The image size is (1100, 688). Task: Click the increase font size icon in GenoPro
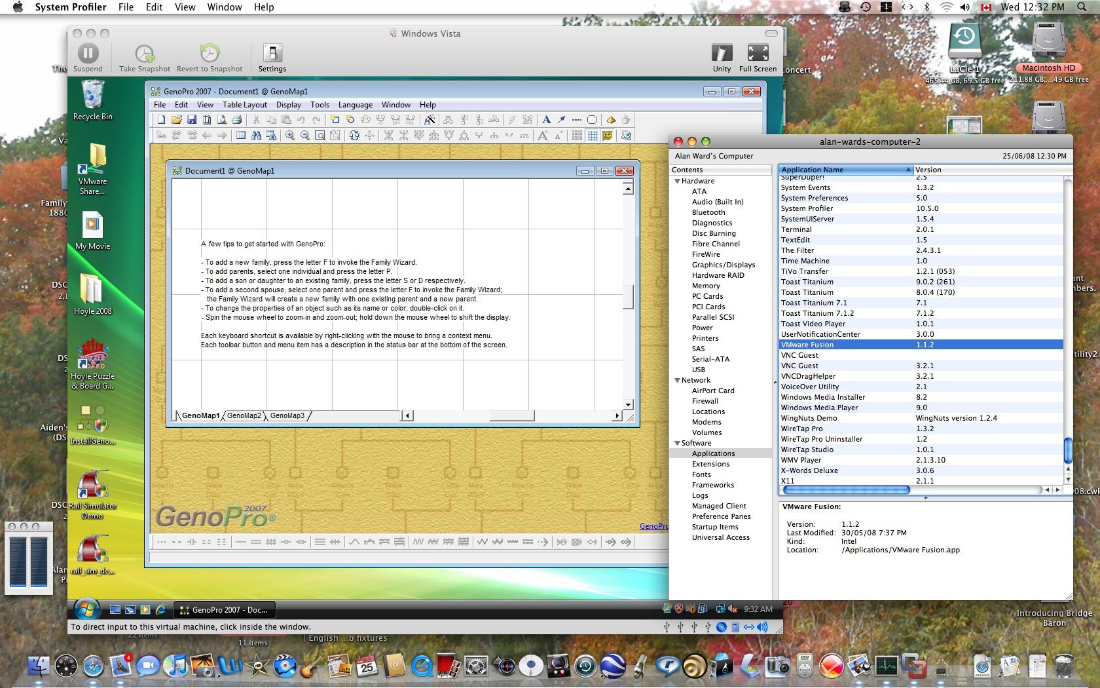click(543, 136)
